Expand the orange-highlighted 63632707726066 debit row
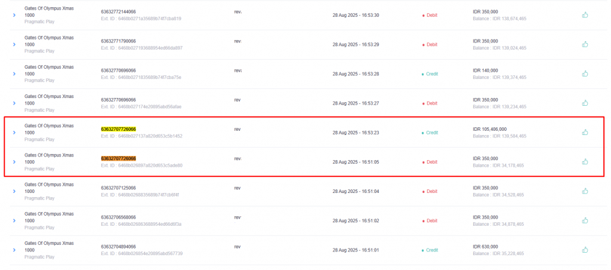 click(x=14, y=162)
